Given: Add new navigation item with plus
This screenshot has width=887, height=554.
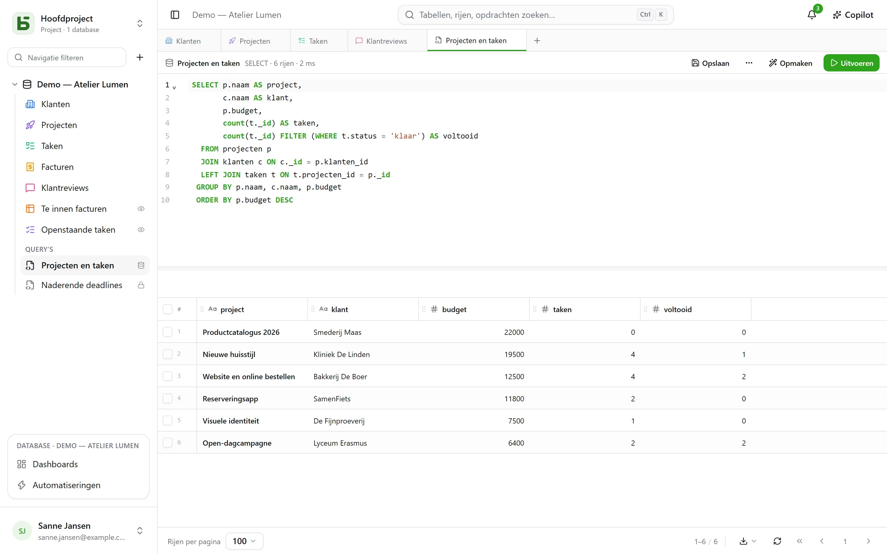Looking at the screenshot, I should (x=140, y=57).
